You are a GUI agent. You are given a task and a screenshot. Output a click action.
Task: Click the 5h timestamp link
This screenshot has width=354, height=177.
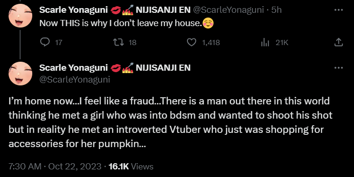(277, 10)
